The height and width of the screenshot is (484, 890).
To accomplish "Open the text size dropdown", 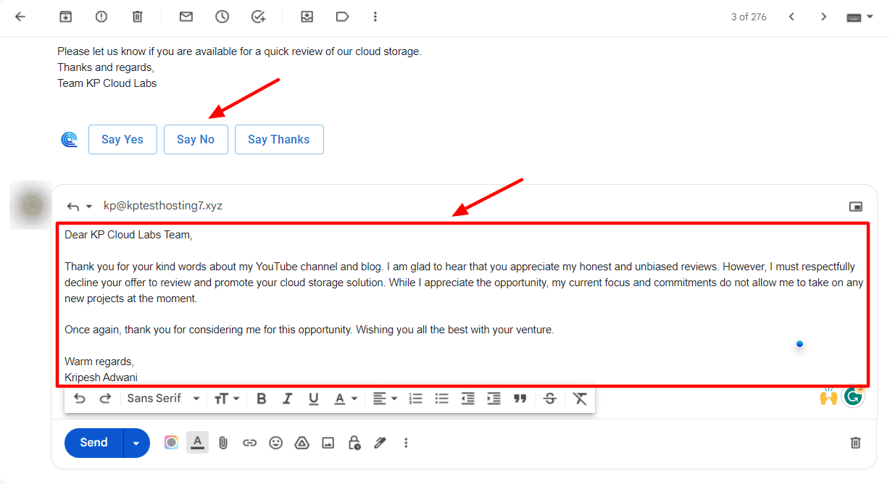I will [227, 399].
